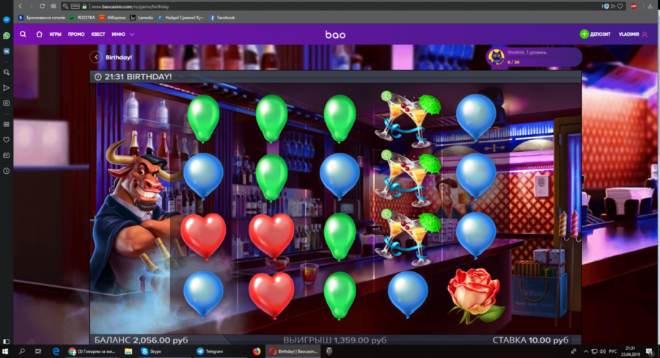
Task: Open Speed Dial start page button in toolbar
Action: (x=53, y=7)
